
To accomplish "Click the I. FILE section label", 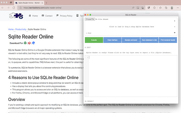I will (x=89, y=33).
